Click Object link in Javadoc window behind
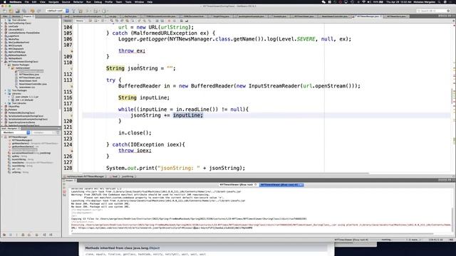Viewport: 456px width, 256px height. (154, 248)
